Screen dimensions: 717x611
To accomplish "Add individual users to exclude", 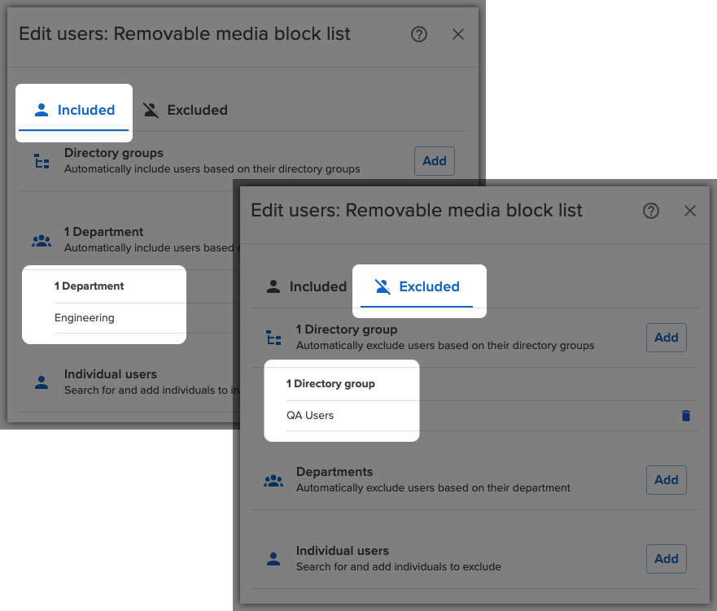I will click(x=666, y=559).
